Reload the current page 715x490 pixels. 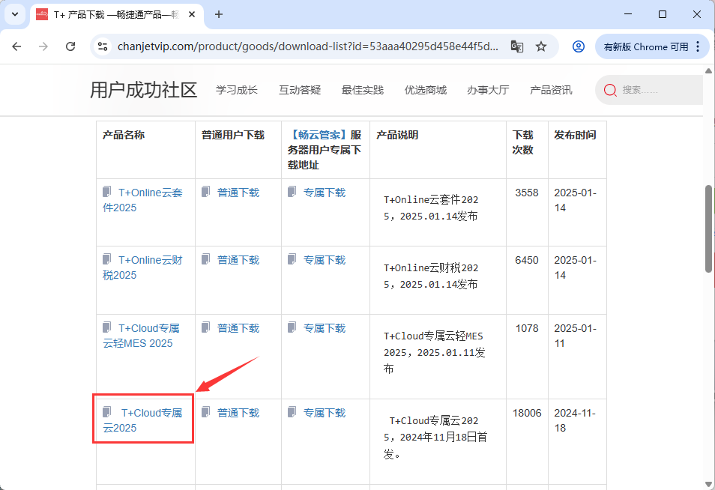[x=70, y=46]
